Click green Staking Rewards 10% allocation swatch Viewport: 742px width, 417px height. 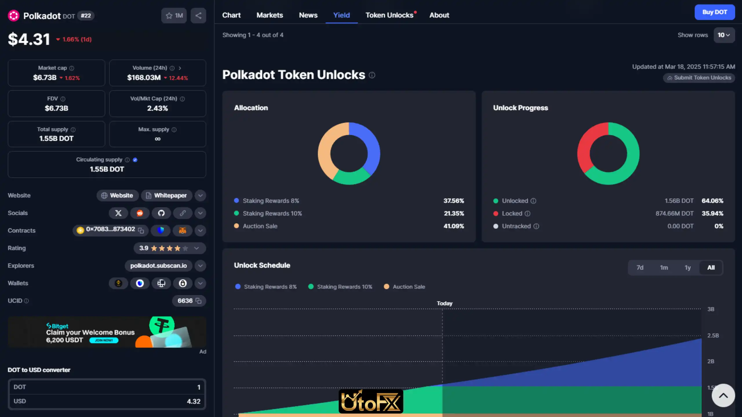coord(236,213)
